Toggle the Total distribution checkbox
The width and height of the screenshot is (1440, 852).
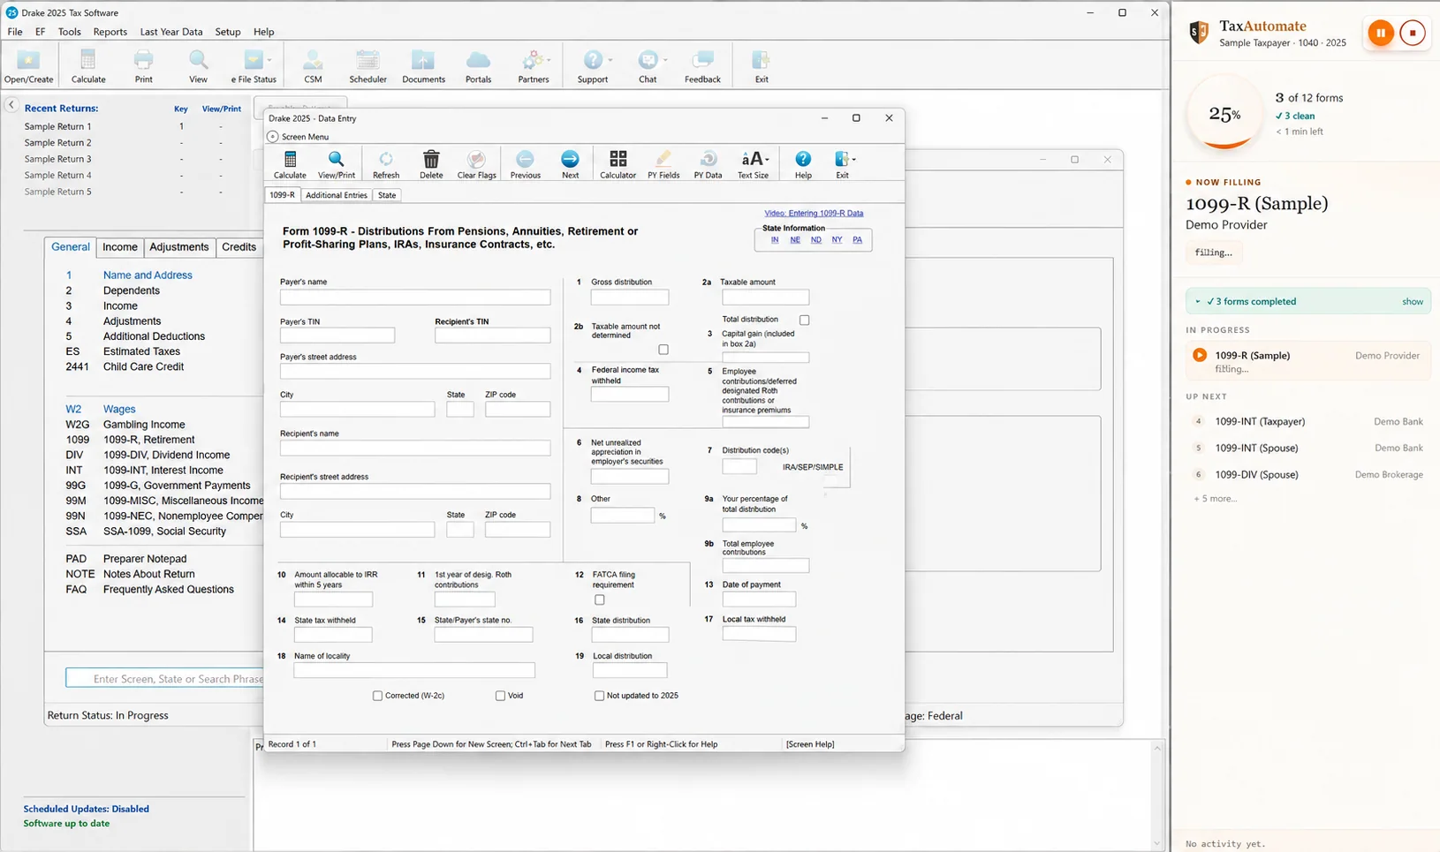tap(804, 320)
